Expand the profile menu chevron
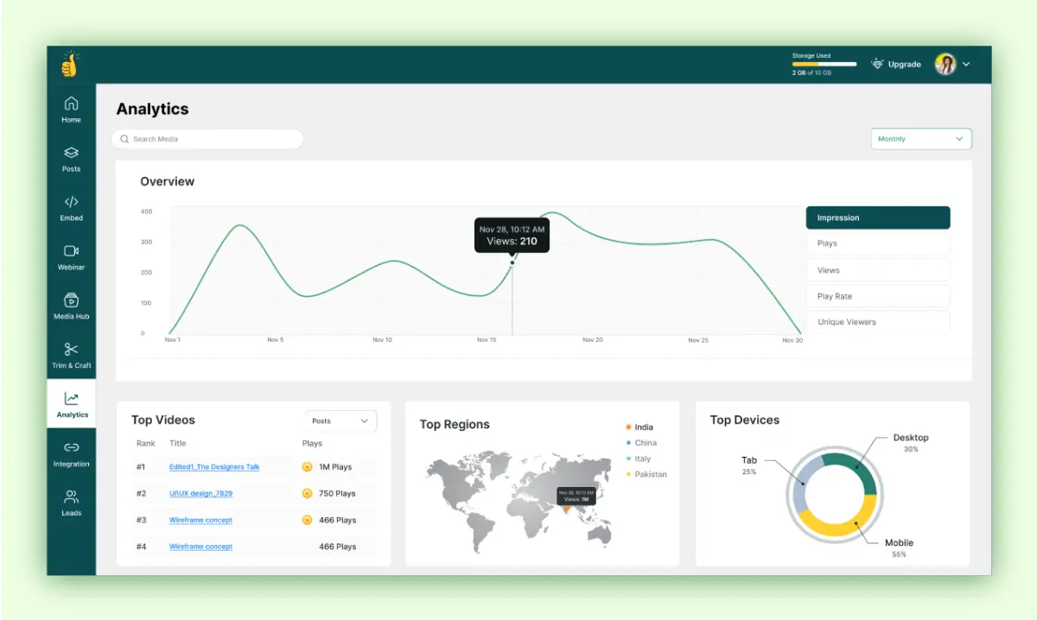 tap(966, 64)
